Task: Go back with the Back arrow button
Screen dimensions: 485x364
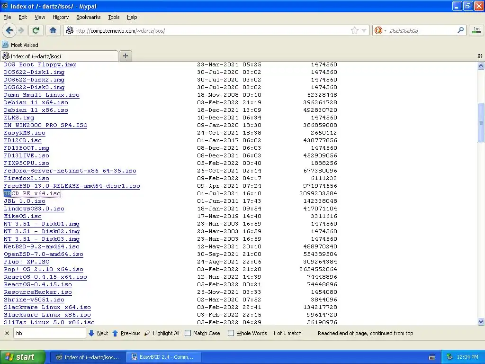Action: pos(9,30)
